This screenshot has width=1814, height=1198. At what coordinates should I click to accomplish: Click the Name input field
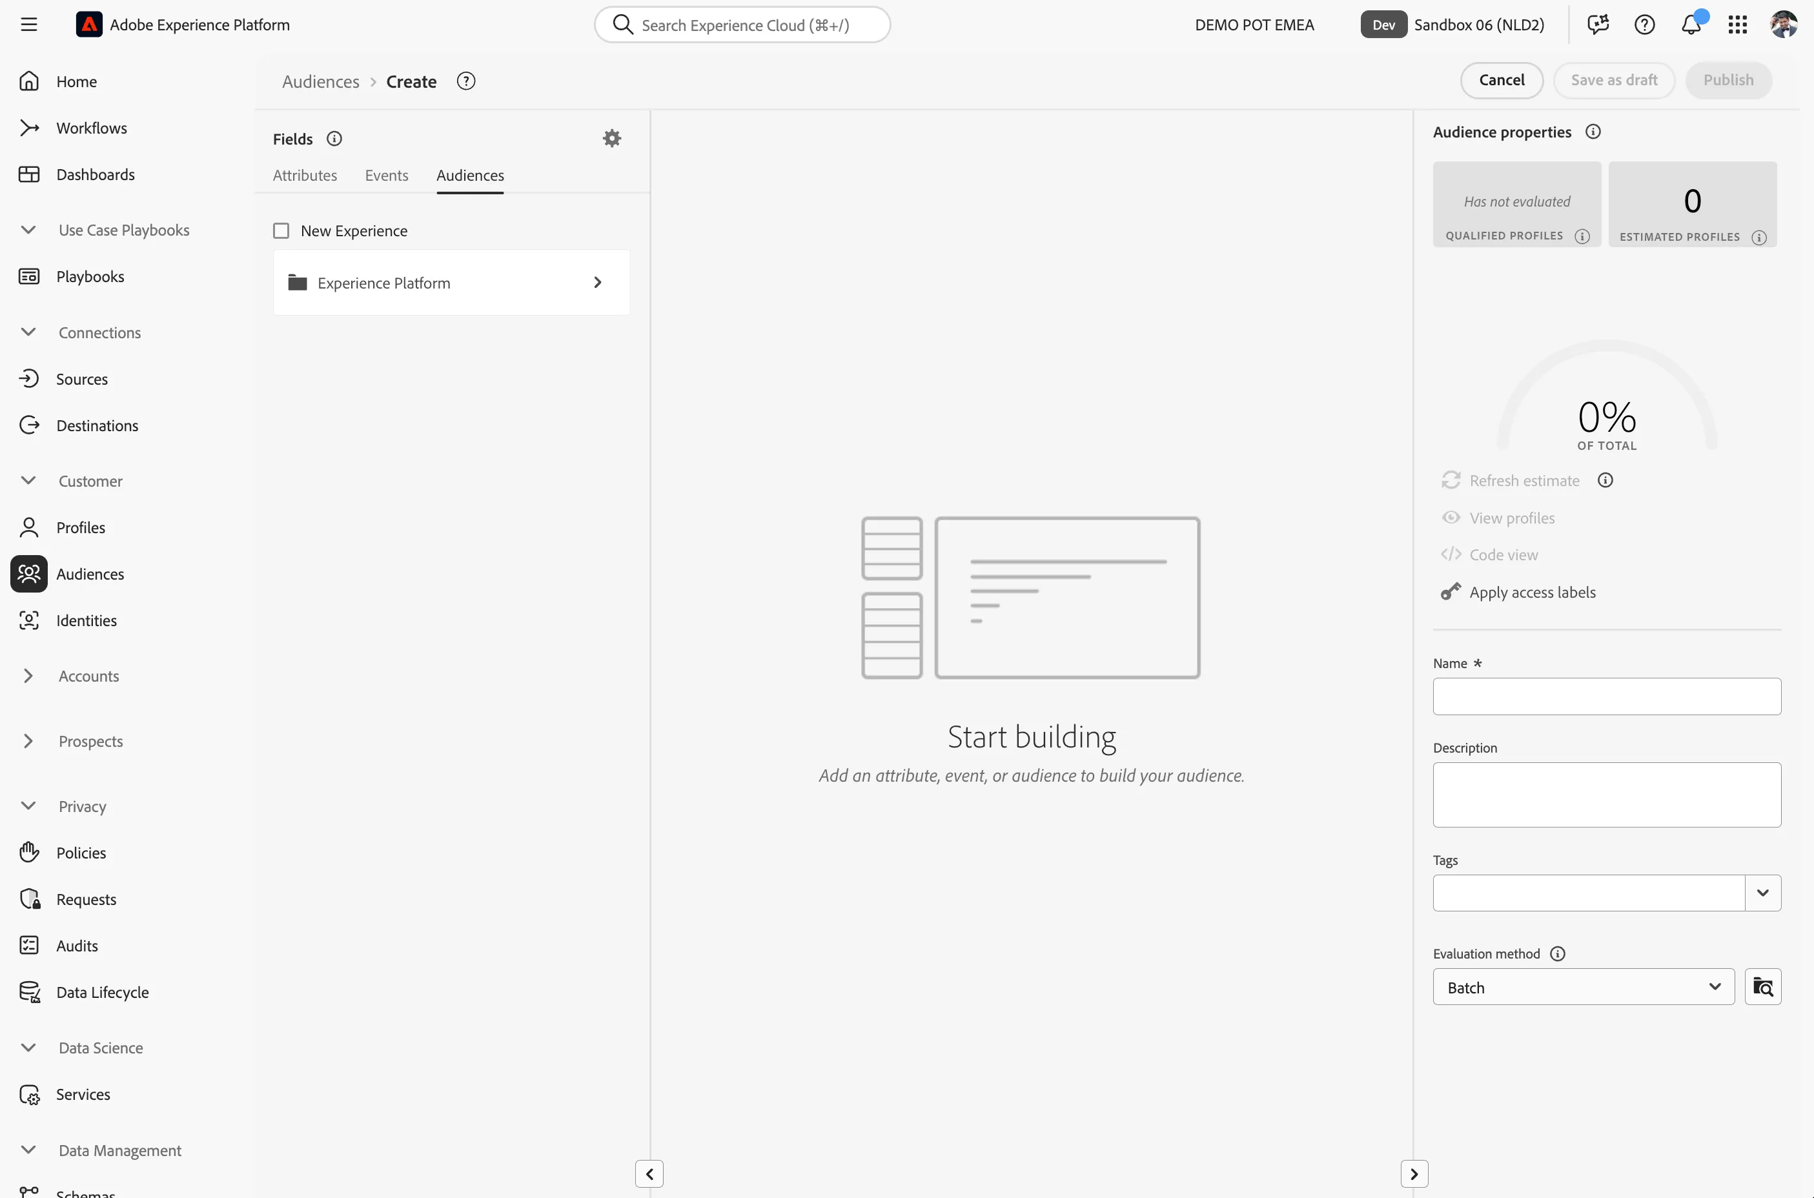(x=1607, y=697)
